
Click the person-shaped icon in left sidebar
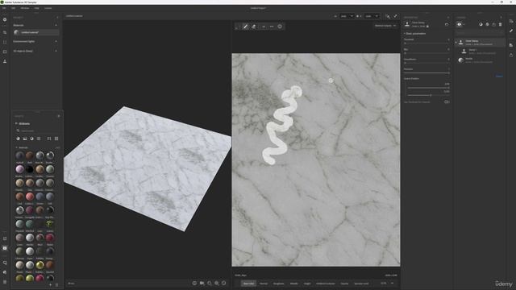(5, 61)
